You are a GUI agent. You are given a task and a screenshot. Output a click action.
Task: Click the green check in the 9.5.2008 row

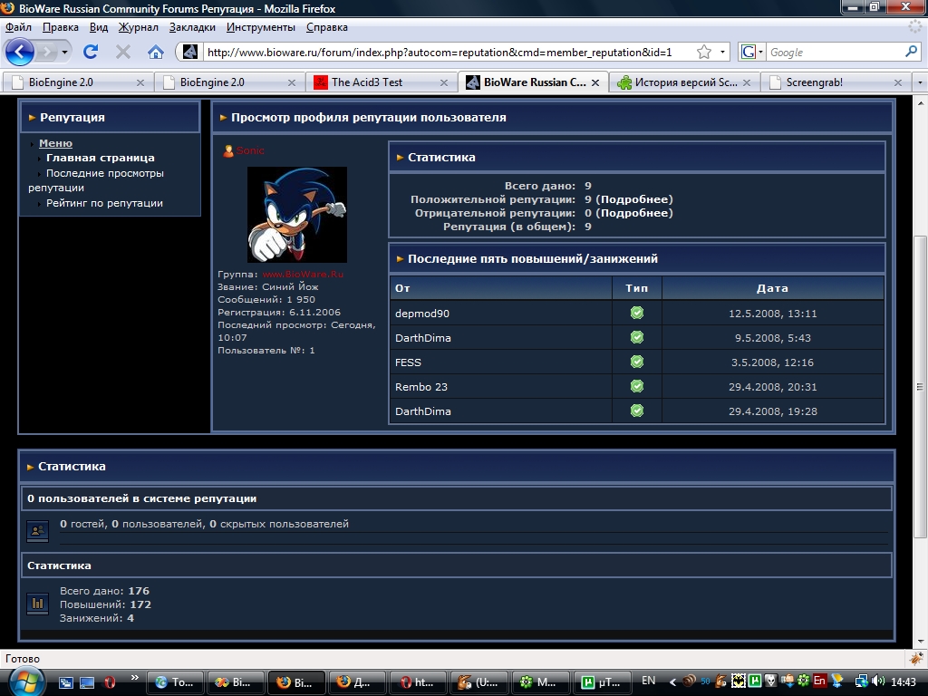[637, 337]
